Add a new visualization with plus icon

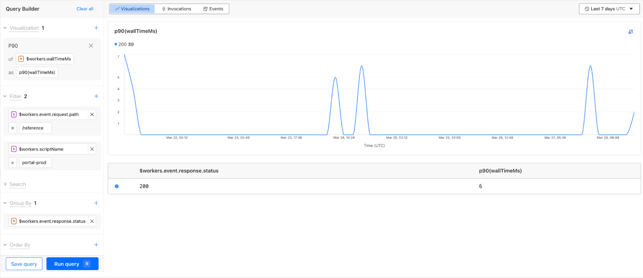[96, 28]
